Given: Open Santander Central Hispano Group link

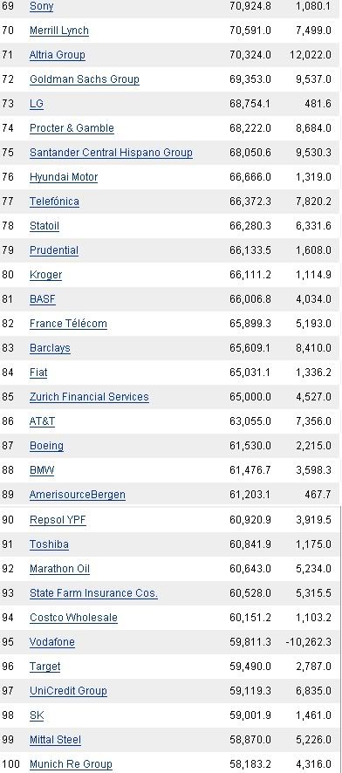Looking at the screenshot, I should [111, 153].
